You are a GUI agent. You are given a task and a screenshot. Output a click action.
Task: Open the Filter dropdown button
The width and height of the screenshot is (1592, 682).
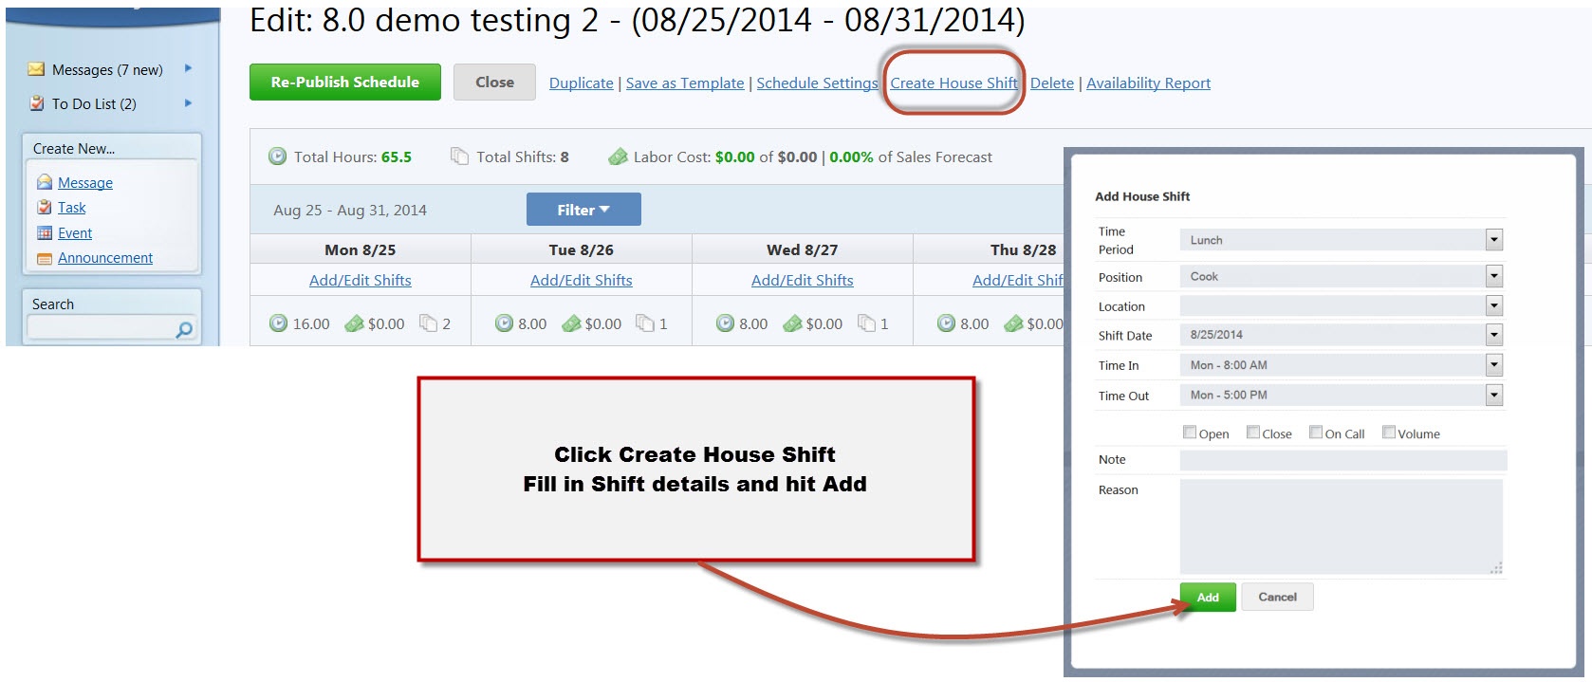(583, 210)
